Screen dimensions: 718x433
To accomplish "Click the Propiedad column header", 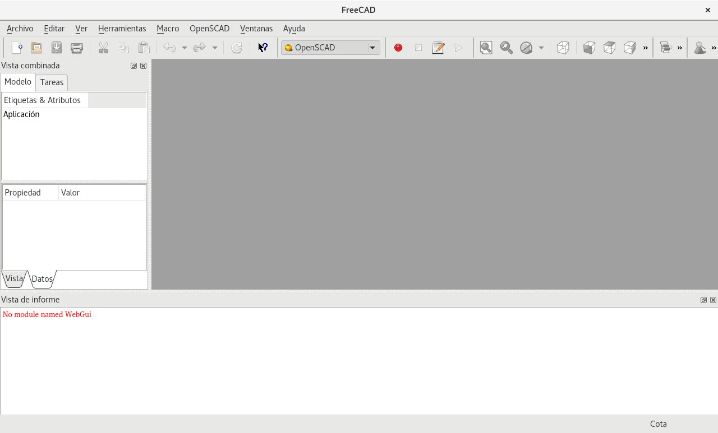I will [x=31, y=193].
